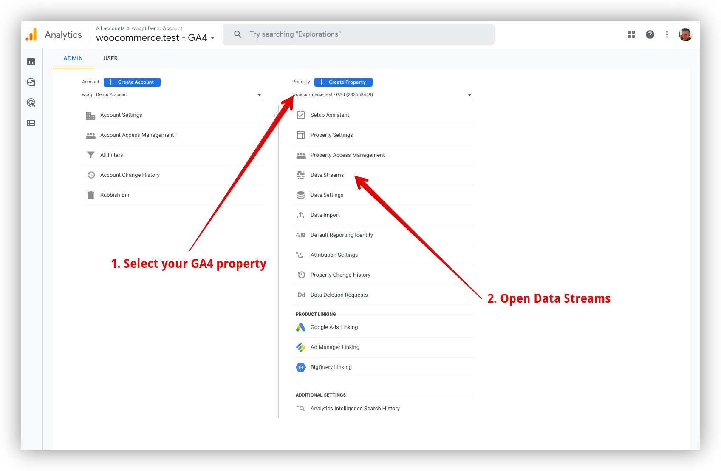This screenshot has height=471, width=721.
Task: Switch to the ADMIN tab
Action: (x=73, y=59)
